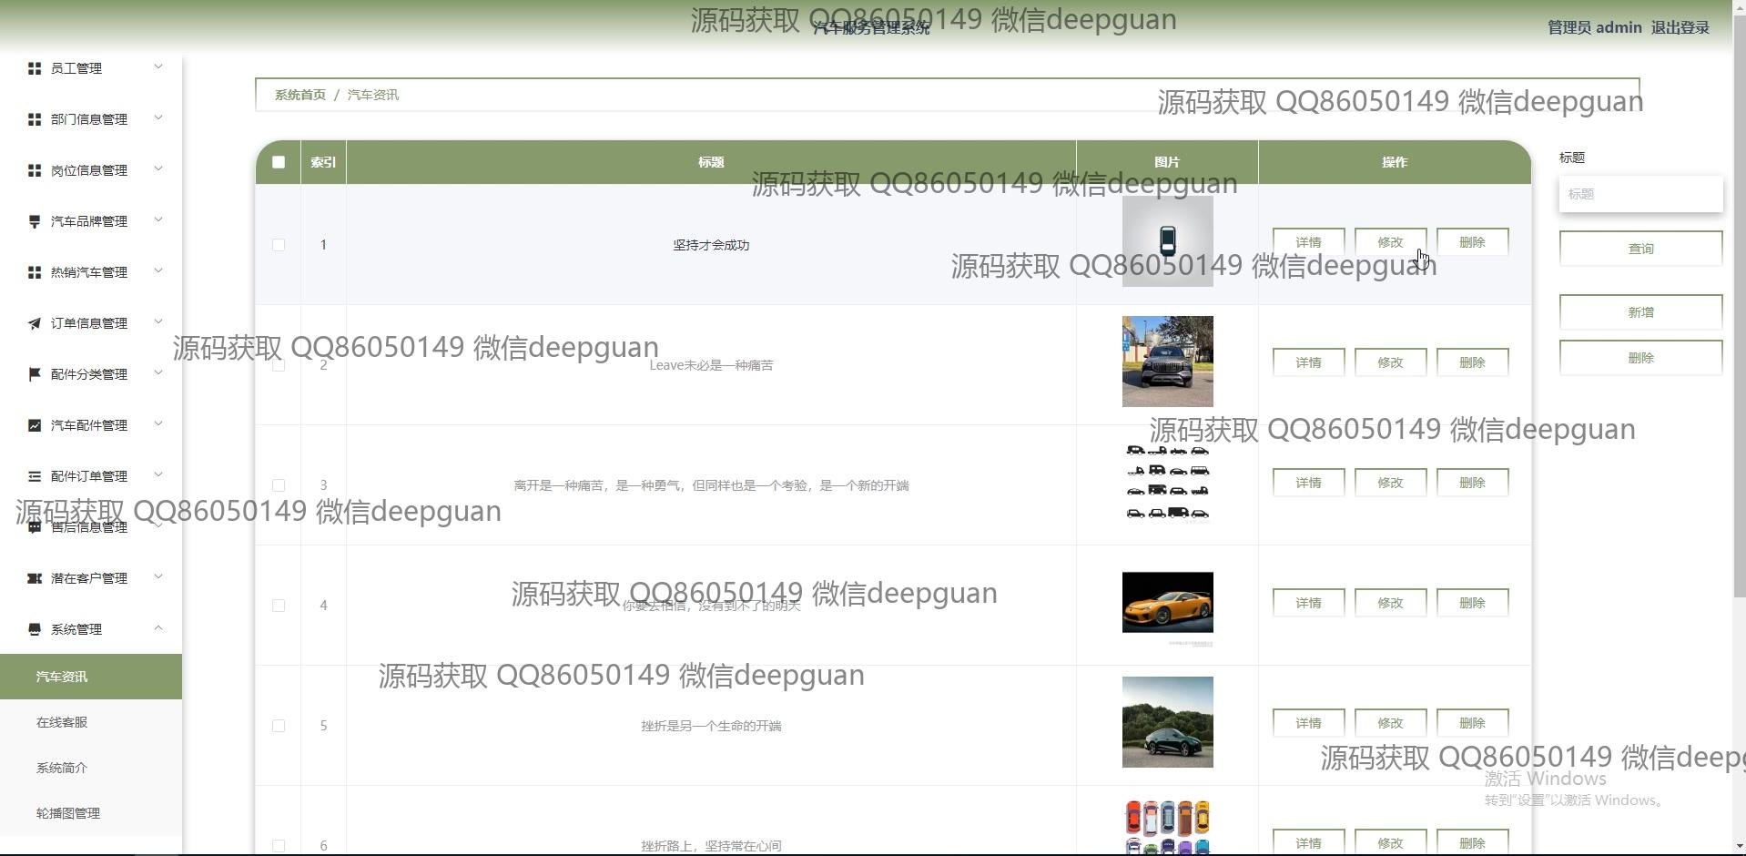Click the 订单信息管理 paper plane icon
1746x856 pixels.
click(x=35, y=323)
